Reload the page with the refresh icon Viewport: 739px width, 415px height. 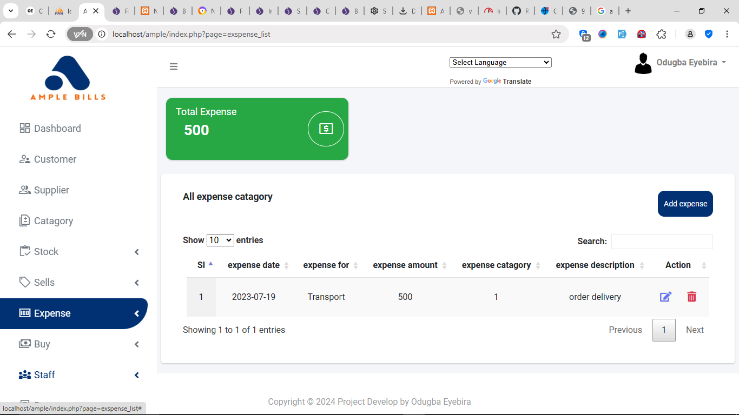click(x=51, y=34)
